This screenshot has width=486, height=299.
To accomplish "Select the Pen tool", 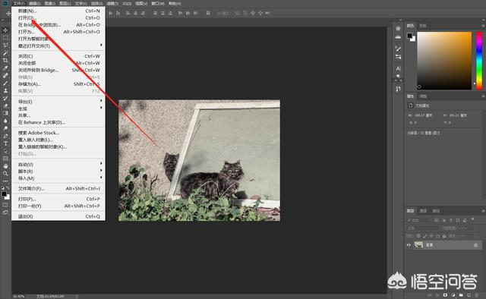I will pos(5,136).
